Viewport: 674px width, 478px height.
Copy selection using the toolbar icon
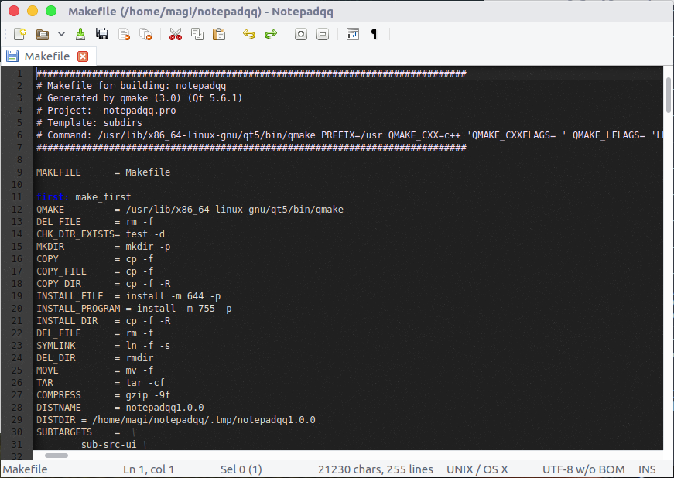coord(197,34)
